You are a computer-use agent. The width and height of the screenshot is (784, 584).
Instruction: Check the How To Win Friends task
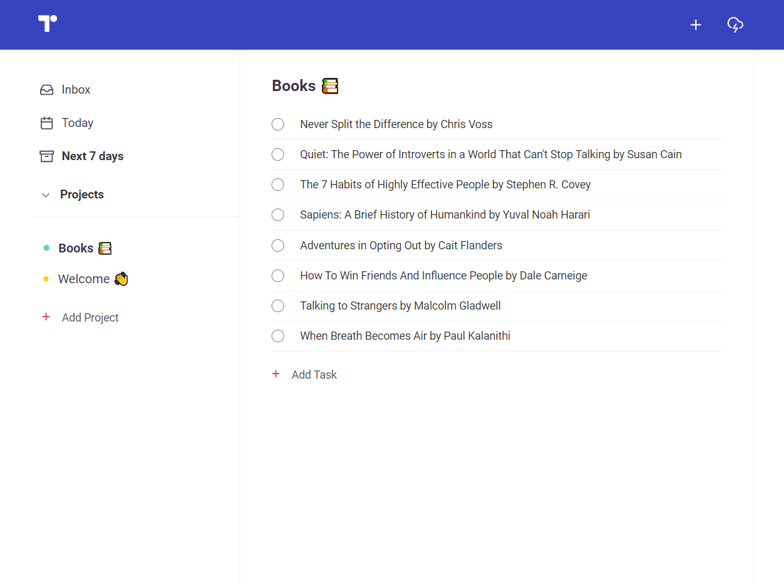pyautogui.click(x=278, y=276)
